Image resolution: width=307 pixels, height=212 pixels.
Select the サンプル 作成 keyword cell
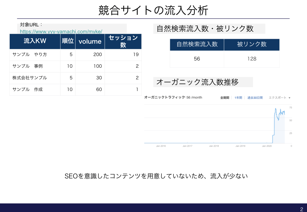point(27,90)
